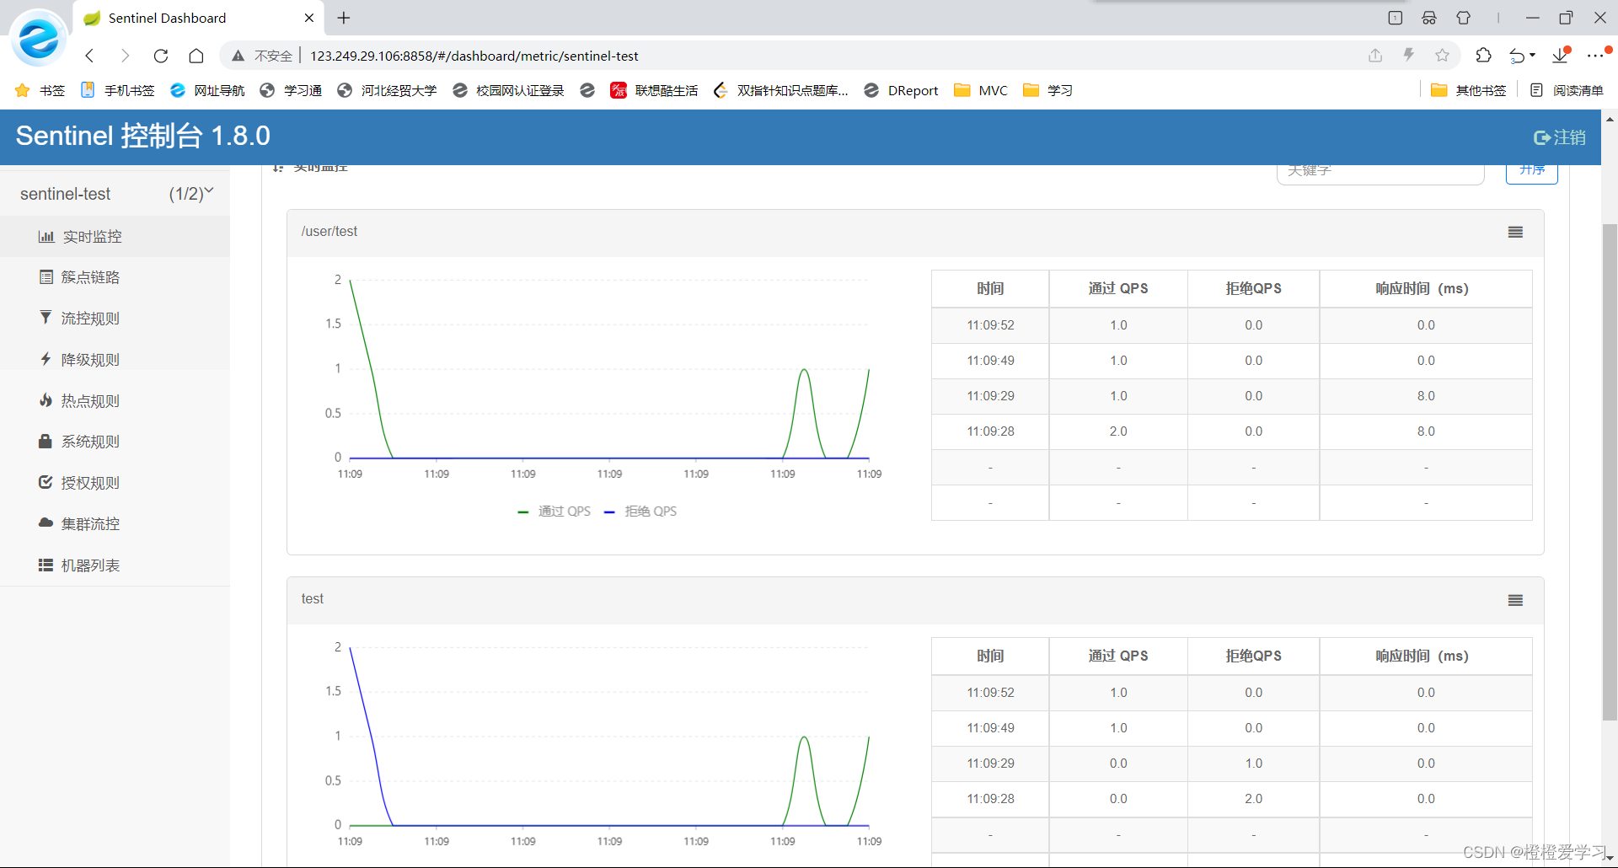
Task: Click the 2.0 rejected QPS cell in test table
Action: click(x=1253, y=799)
